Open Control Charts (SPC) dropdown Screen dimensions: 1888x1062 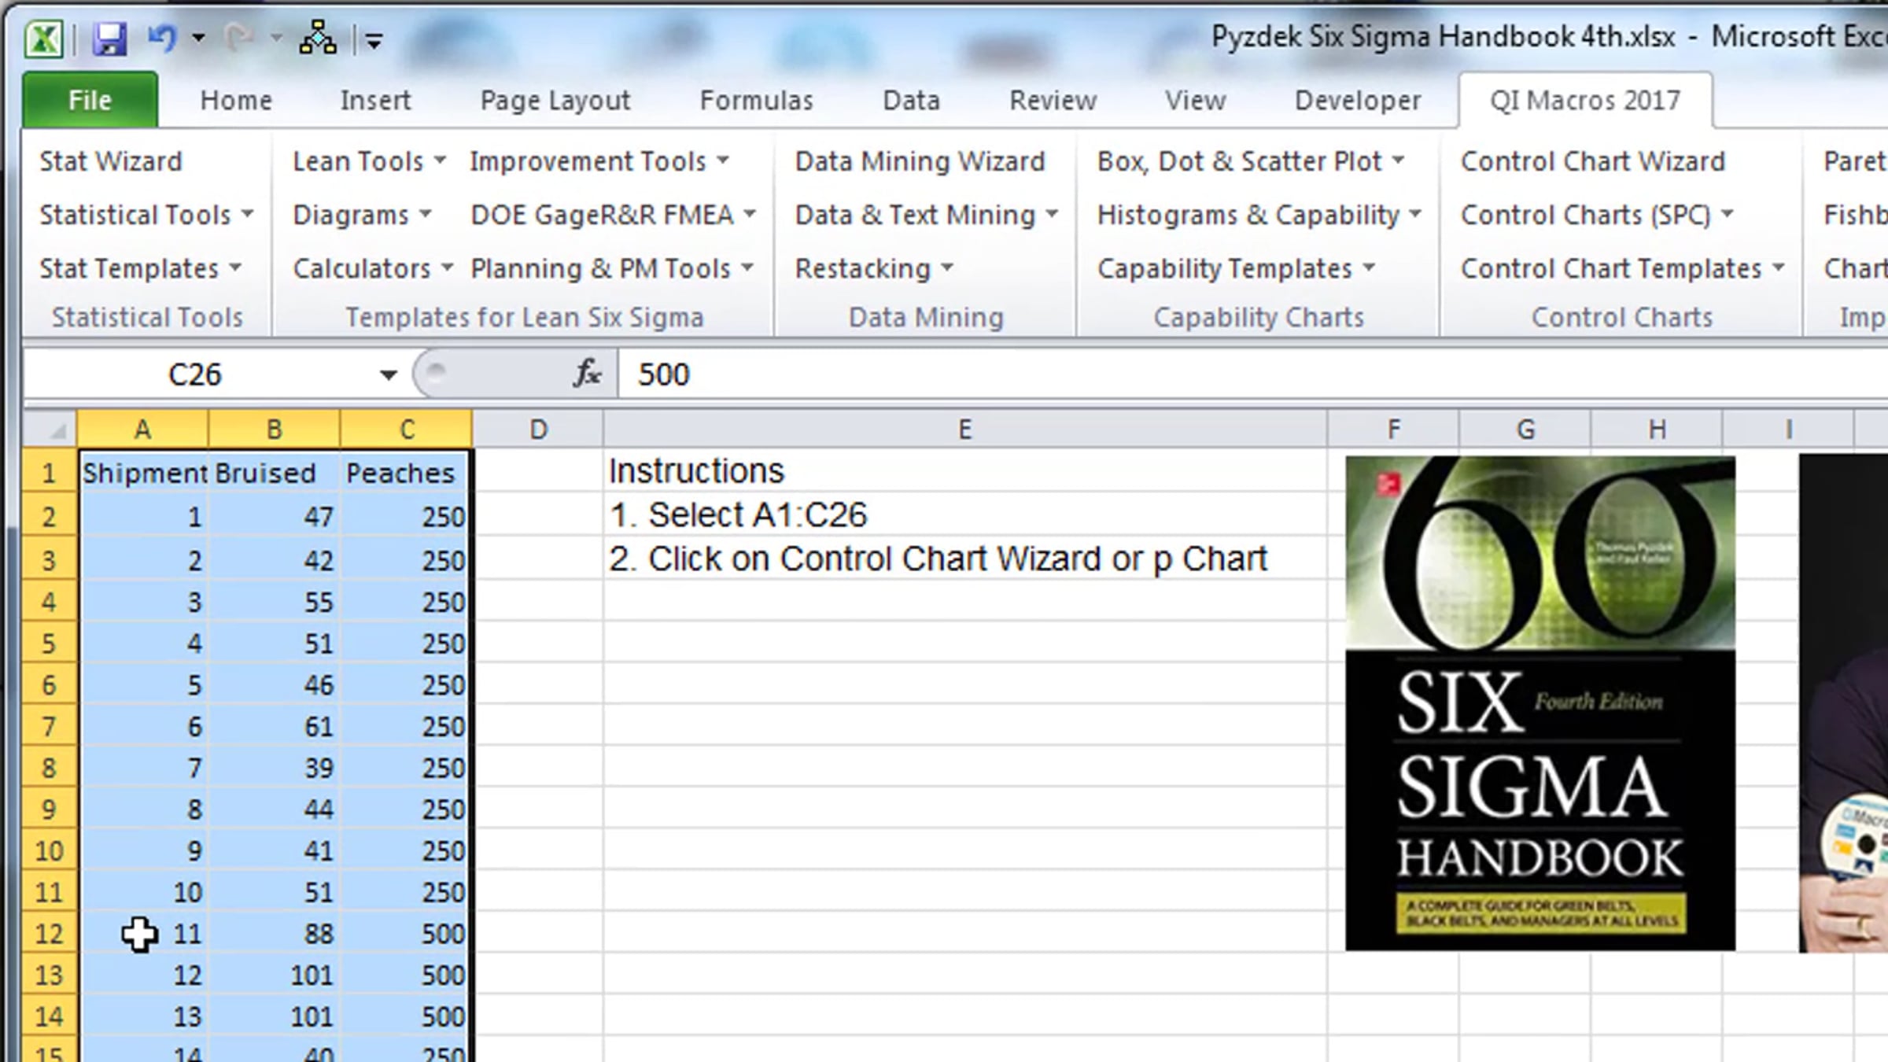(1596, 215)
